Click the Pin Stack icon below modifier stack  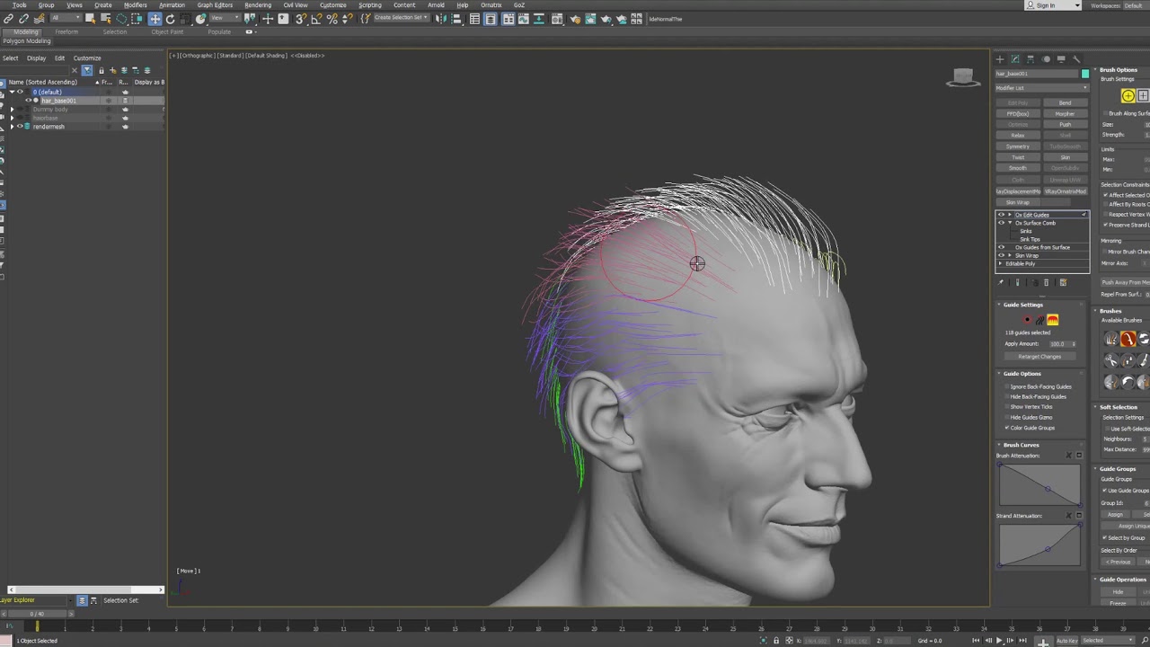pyautogui.click(x=1001, y=282)
